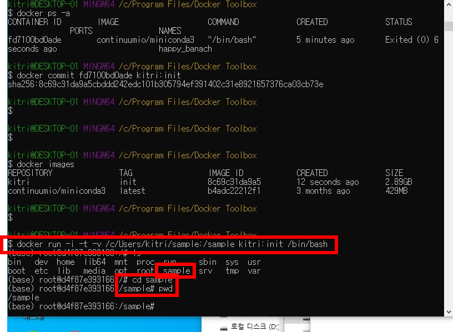Click the 'NAMES' column header
453x332 pixels.
tap(170, 31)
